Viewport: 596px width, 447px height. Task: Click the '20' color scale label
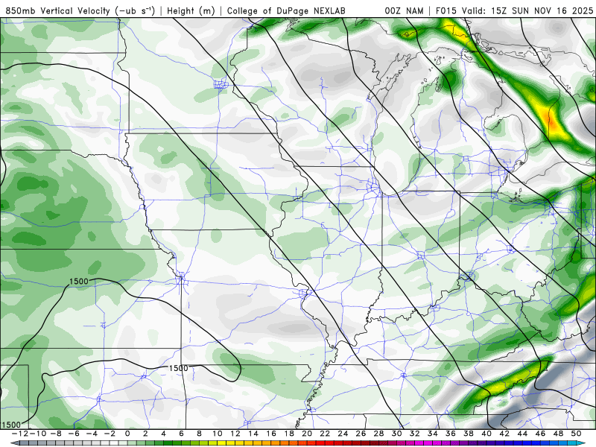[x=307, y=434]
